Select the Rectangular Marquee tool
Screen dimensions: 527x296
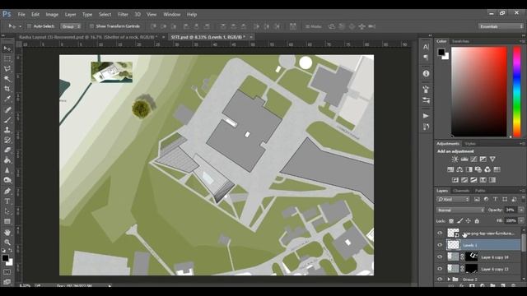pyautogui.click(x=7, y=58)
